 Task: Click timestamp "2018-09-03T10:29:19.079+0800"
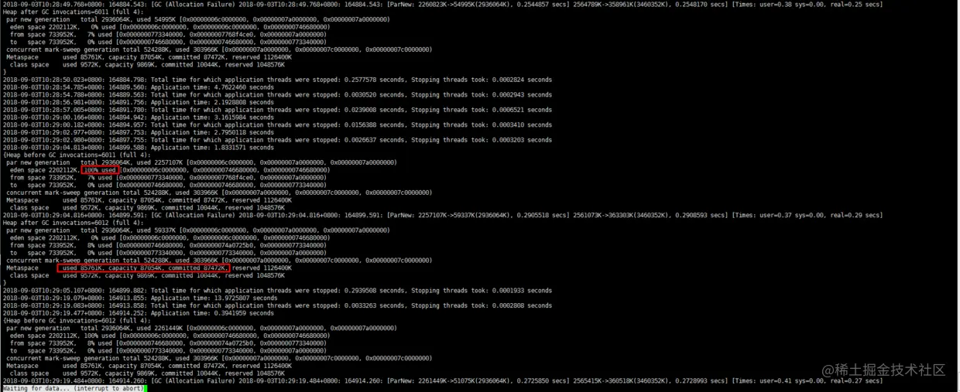pyautogui.click(x=54, y=298)
